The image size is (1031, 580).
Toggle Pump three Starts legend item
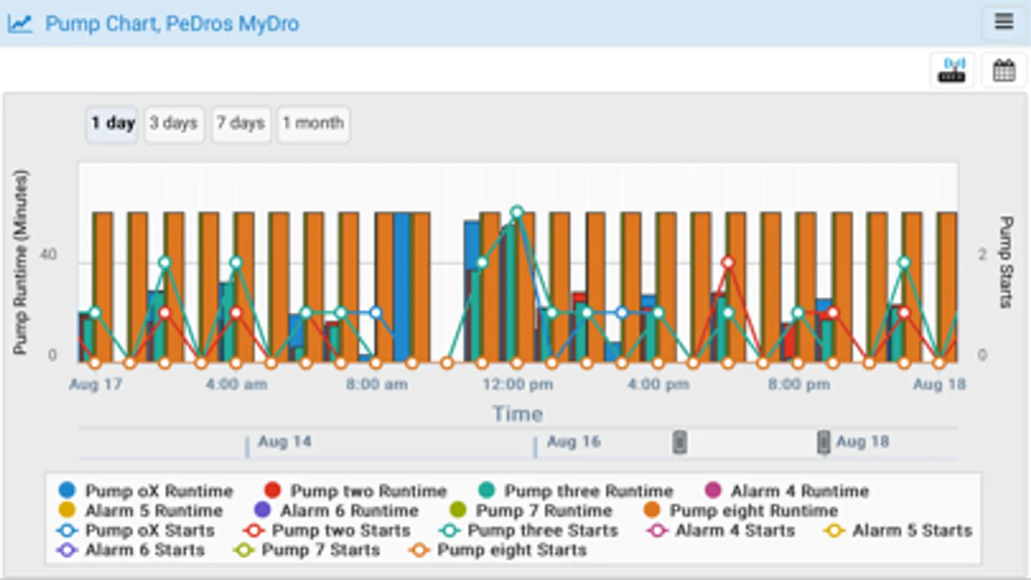528,530
